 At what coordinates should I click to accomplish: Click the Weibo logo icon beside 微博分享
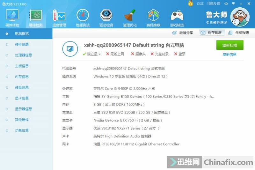click(174, 33)
